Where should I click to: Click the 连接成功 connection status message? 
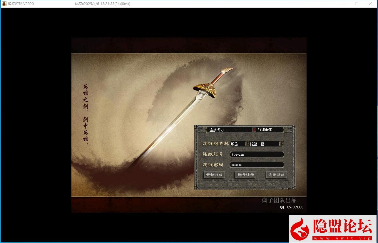[217, 130]
